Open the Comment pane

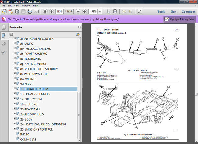pos(189,12)
